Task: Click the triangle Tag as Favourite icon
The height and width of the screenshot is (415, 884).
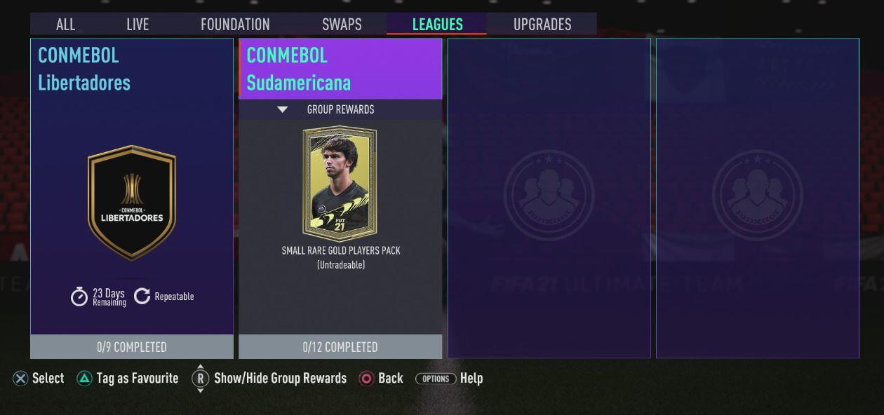Action: (x=84, y=379)
